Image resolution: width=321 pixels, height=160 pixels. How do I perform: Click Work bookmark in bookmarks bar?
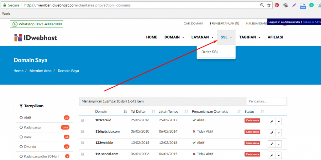pyautogui.click(x=6, y=14)
